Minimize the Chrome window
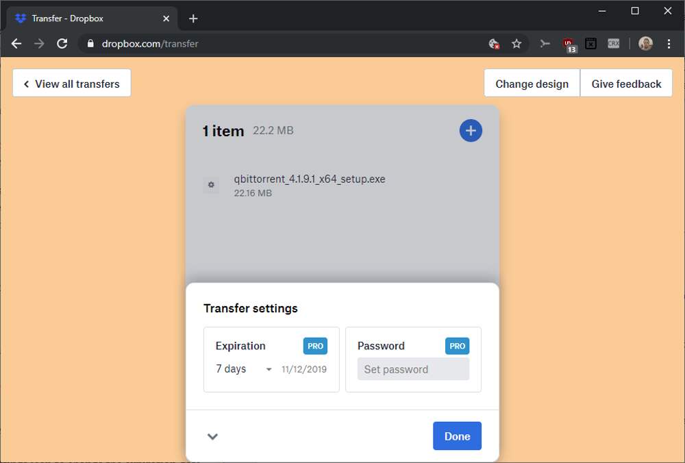685x463 pixels. point(602,11)
